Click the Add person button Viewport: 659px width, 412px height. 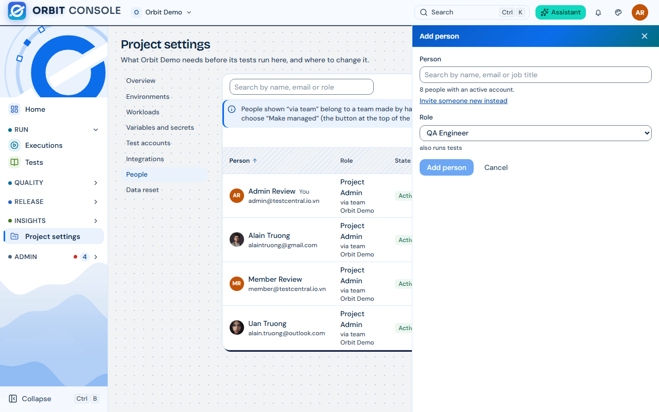tap(446, 167)
